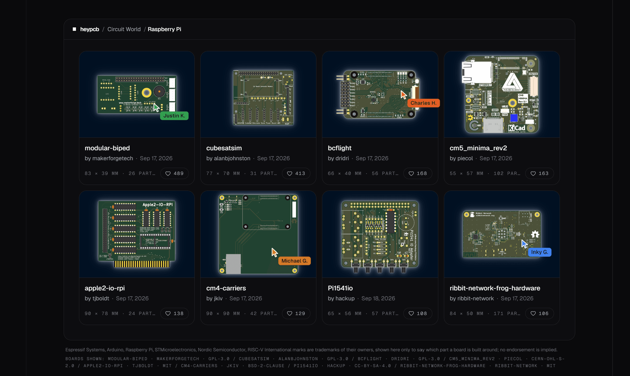Open the modular-biped title link

[107, 148]
